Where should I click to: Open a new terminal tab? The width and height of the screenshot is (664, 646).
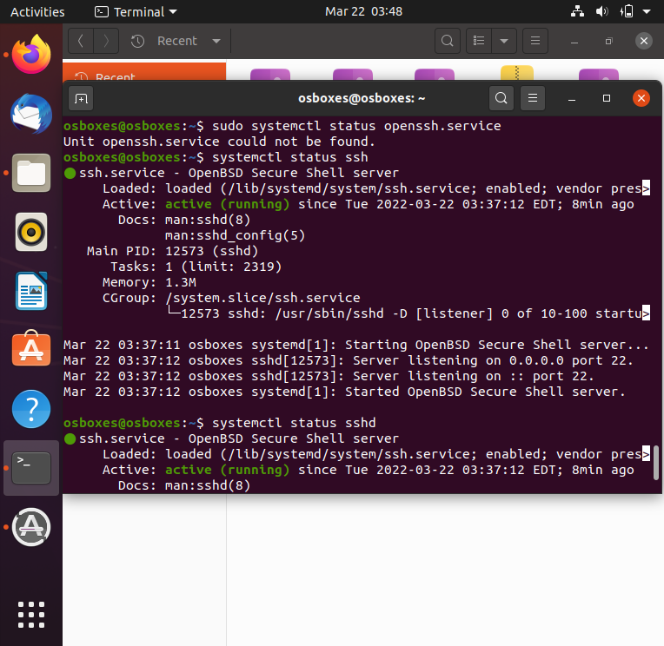(x=81, y=99)
